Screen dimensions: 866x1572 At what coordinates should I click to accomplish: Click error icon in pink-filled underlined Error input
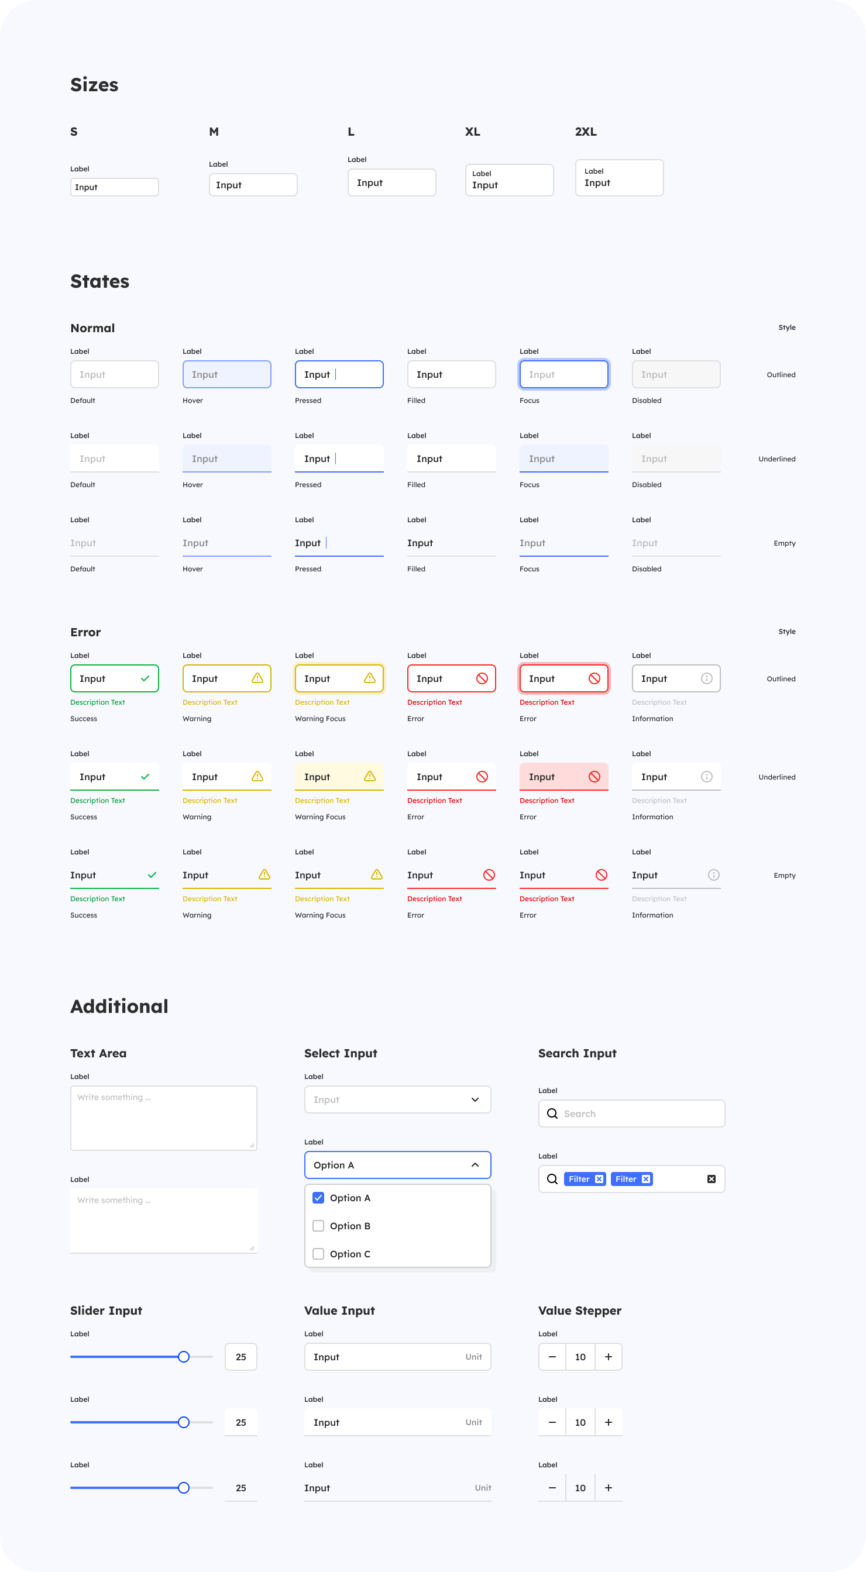[594, 776]
